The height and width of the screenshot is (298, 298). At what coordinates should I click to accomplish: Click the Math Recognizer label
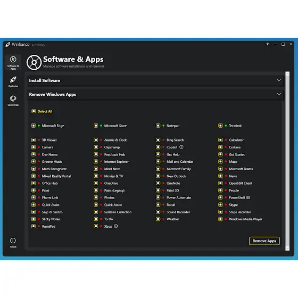54,169
